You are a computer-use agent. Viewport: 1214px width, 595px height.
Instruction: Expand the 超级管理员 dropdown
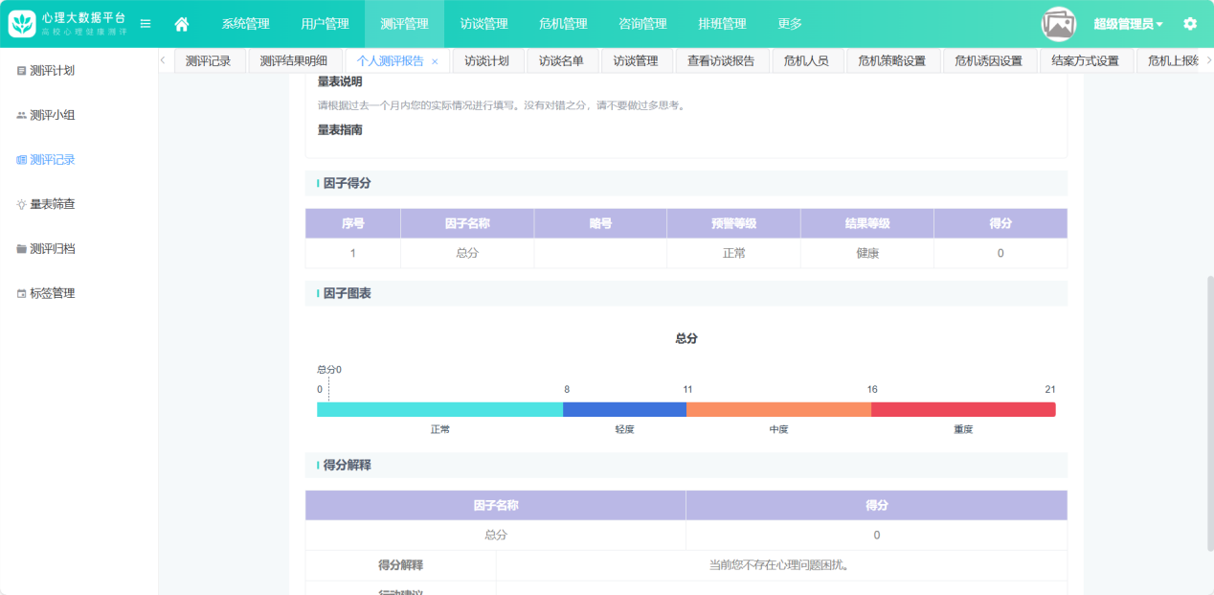click(x=1128, y=24)
